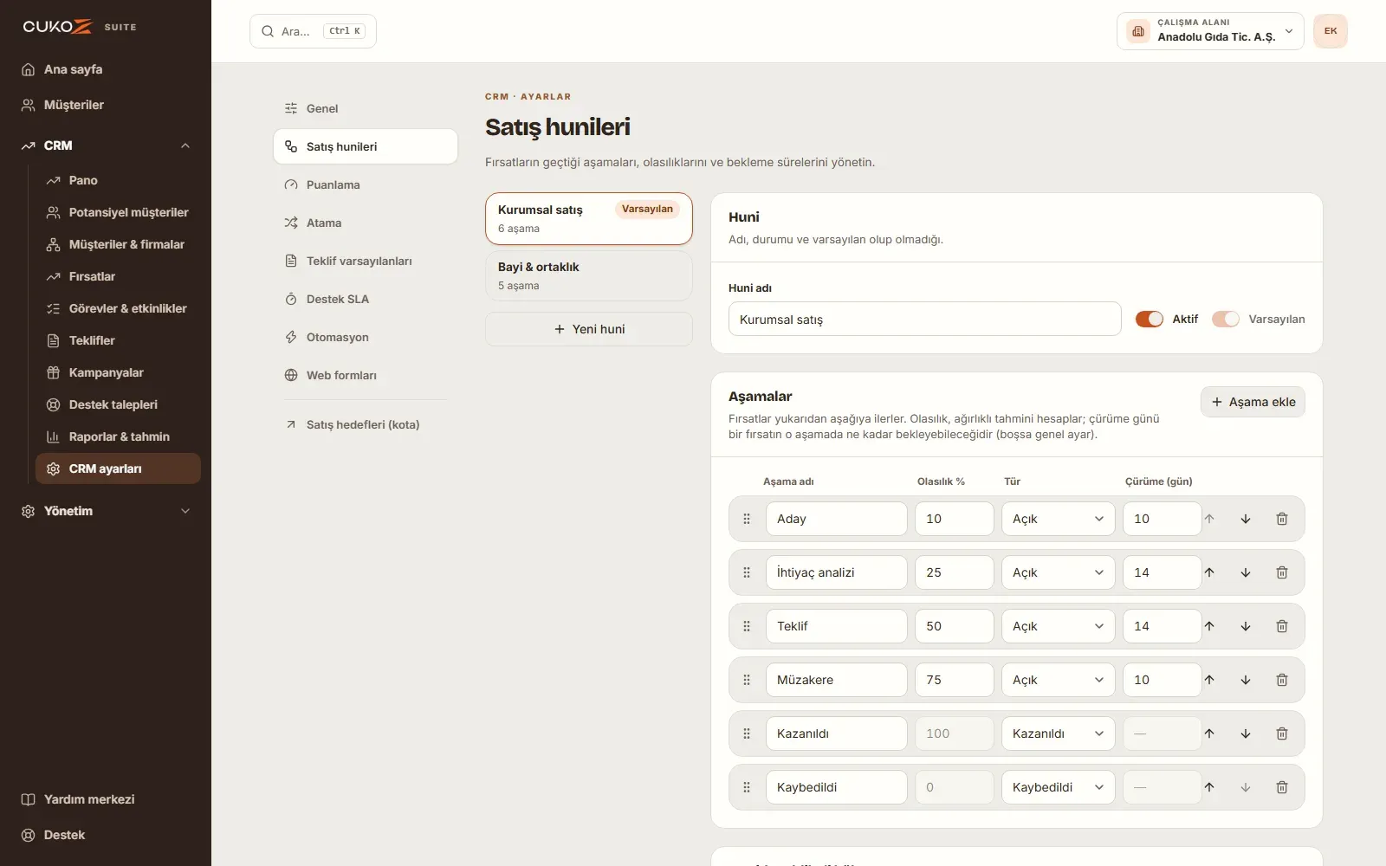Focus the Ara search box

click(x=313, y=31)
